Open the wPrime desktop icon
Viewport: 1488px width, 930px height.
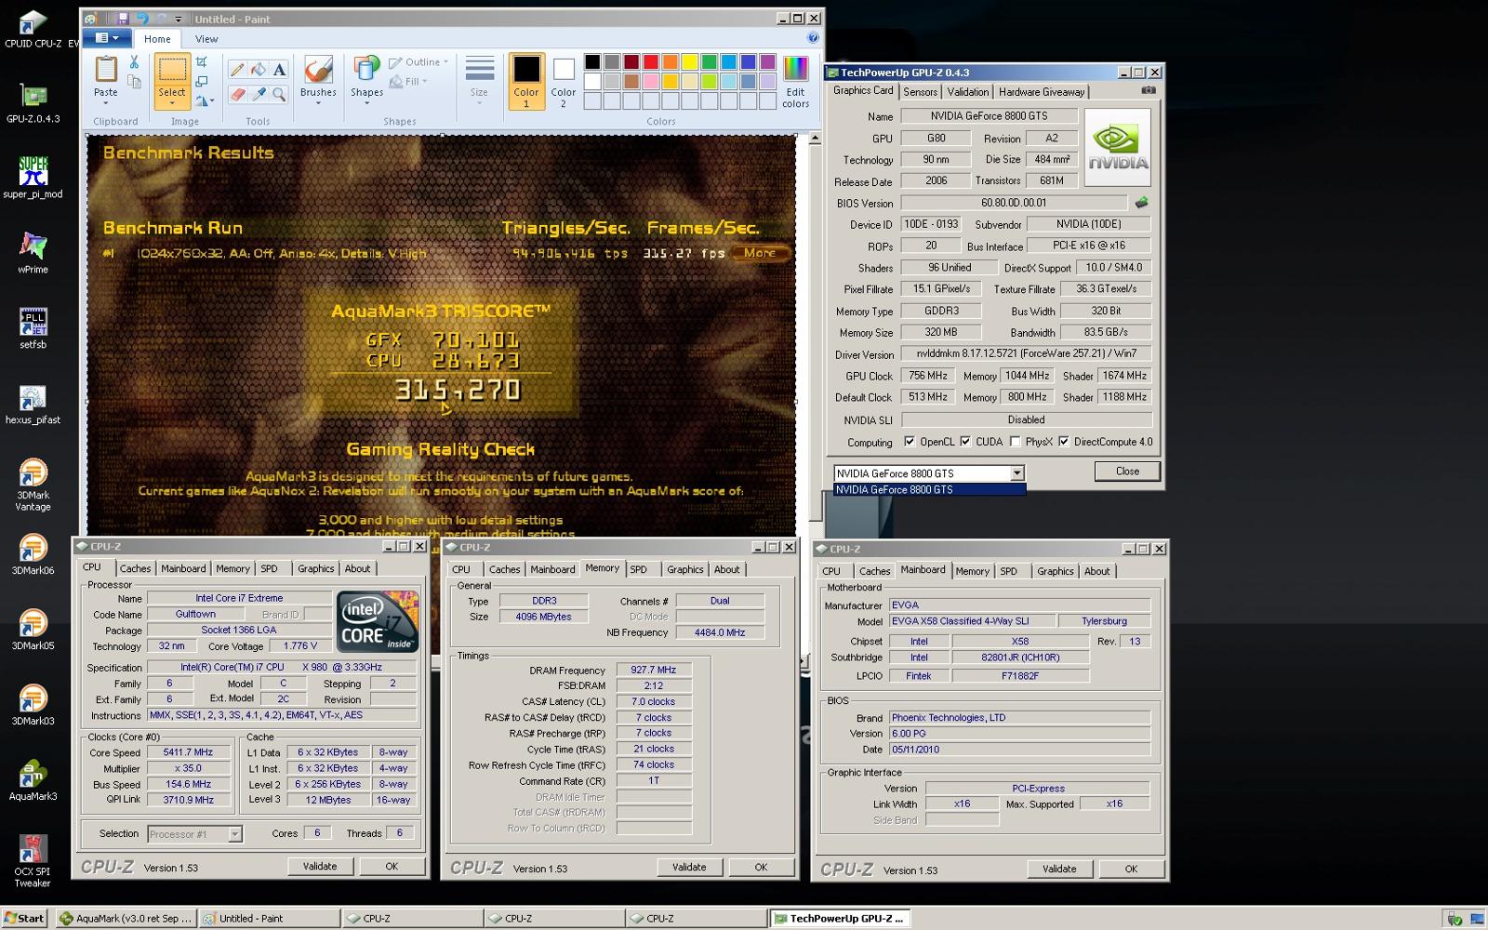click(x=33, y=253)
